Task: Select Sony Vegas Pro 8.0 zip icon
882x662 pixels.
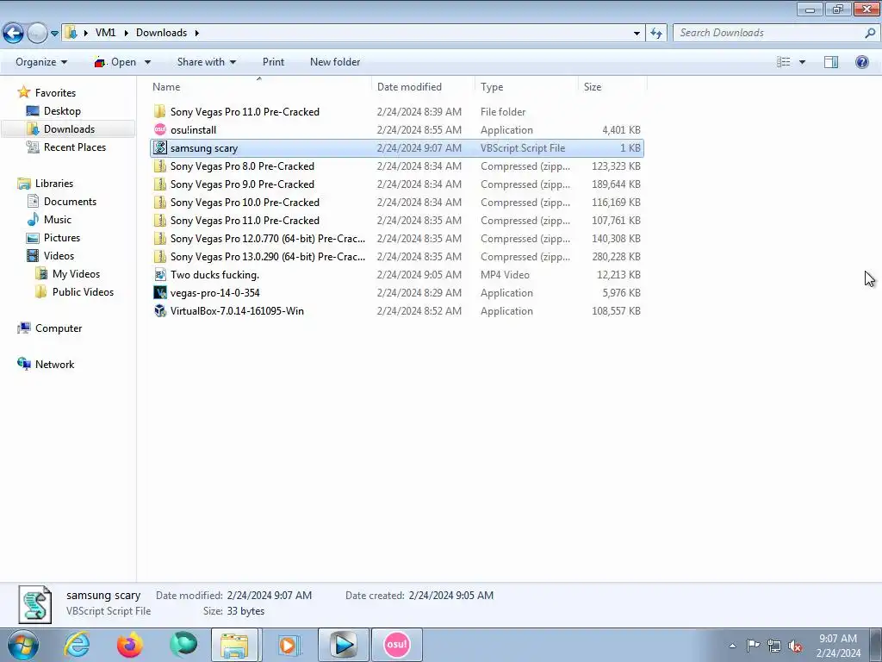Action: click(x=160, y=166)
